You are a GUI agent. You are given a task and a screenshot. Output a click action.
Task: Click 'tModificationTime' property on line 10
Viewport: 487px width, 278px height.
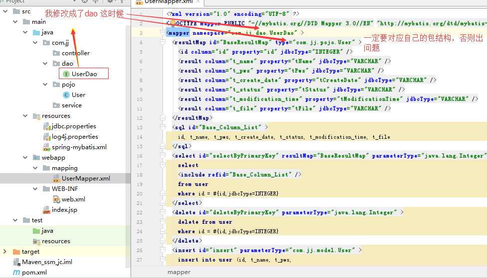click(370, 99)
